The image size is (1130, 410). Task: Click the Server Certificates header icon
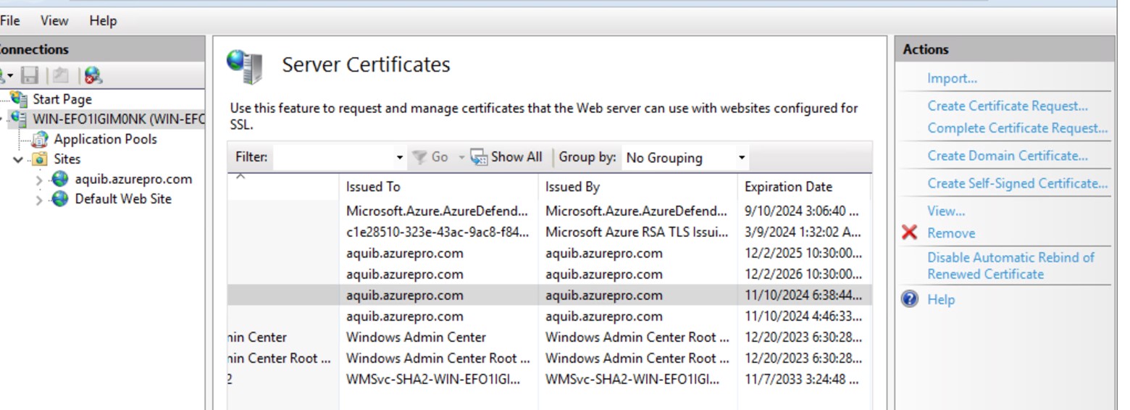[245, 66]
